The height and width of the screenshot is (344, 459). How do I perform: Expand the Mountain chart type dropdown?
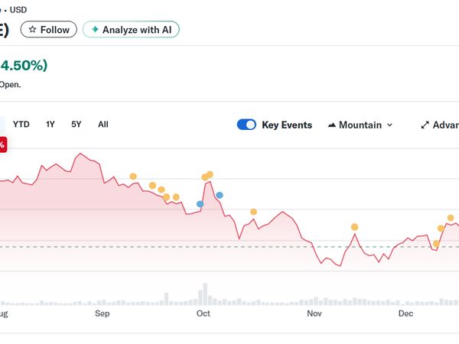(x=360, y=125)
